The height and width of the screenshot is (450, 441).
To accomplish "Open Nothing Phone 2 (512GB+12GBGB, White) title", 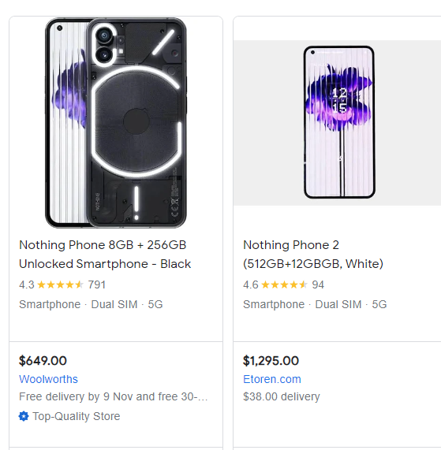I will [313, 255].
